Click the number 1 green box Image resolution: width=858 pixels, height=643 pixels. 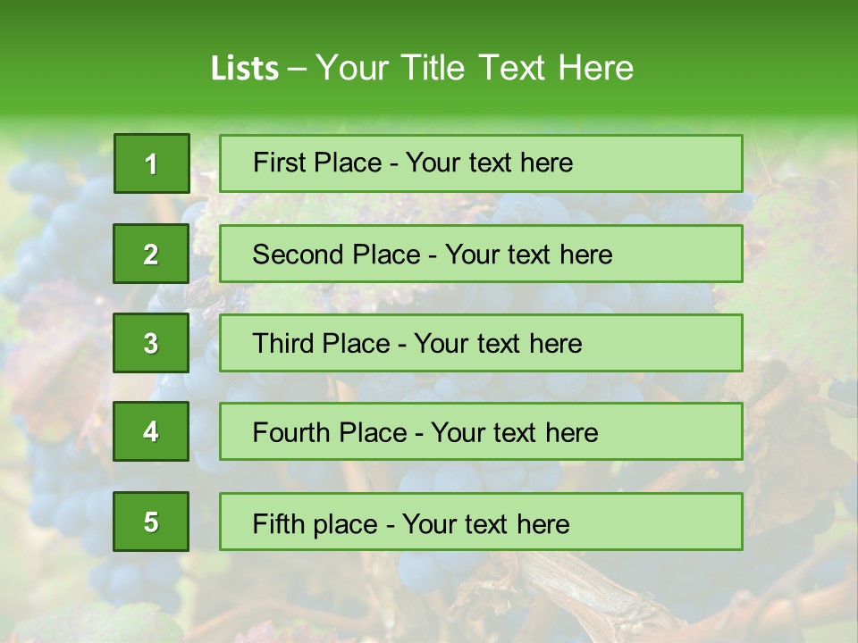point(152,163)
